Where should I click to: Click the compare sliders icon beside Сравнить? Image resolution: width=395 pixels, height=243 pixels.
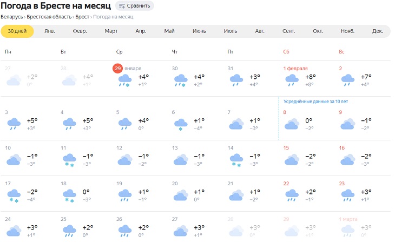(x=122, y=6)
